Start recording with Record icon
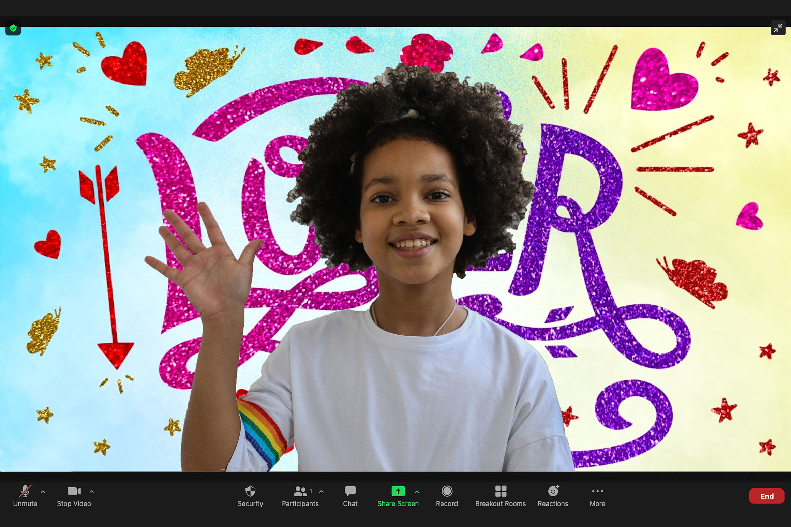The width and height of the screenshot is (791, 527). [x=447, y=491]
